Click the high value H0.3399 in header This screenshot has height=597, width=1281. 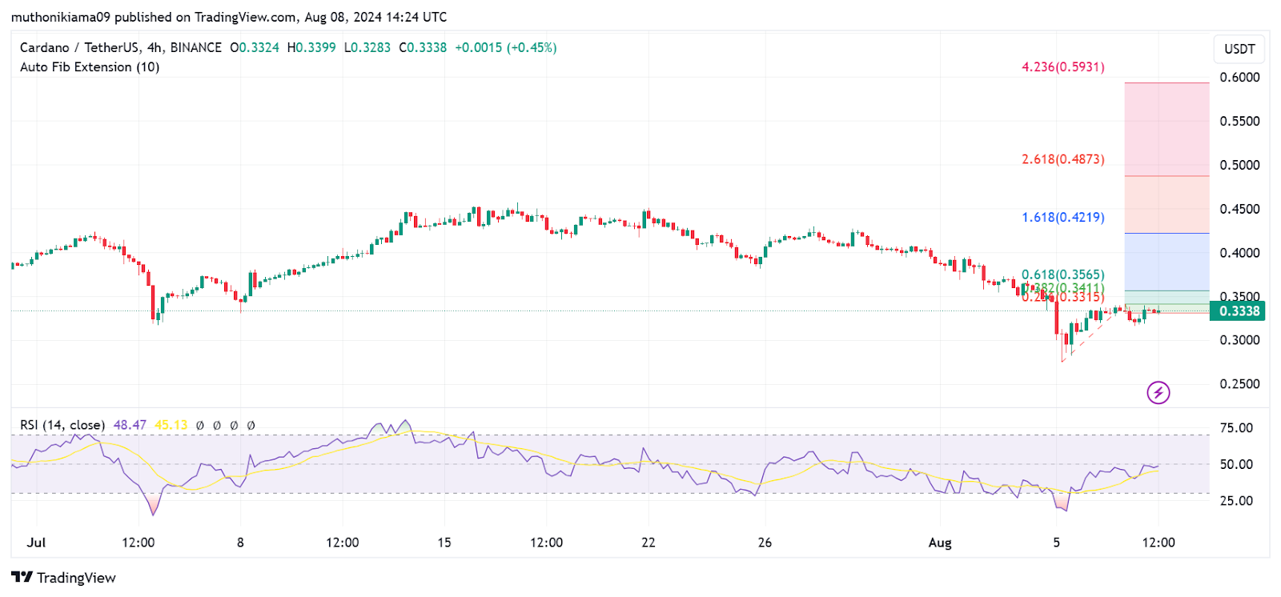click(x=311, y=48)
